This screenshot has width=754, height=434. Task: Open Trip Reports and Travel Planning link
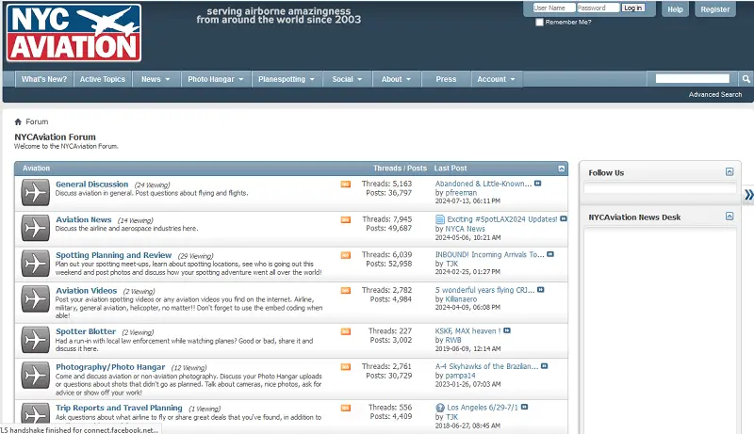click(x=119, y=408)
